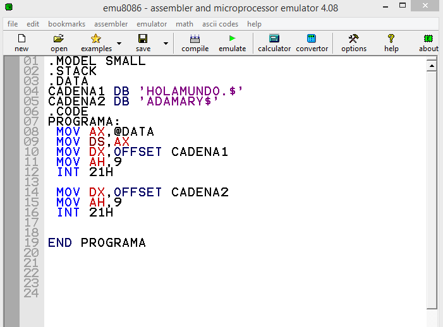Open the calculator tool

click(x=274, y=42)
